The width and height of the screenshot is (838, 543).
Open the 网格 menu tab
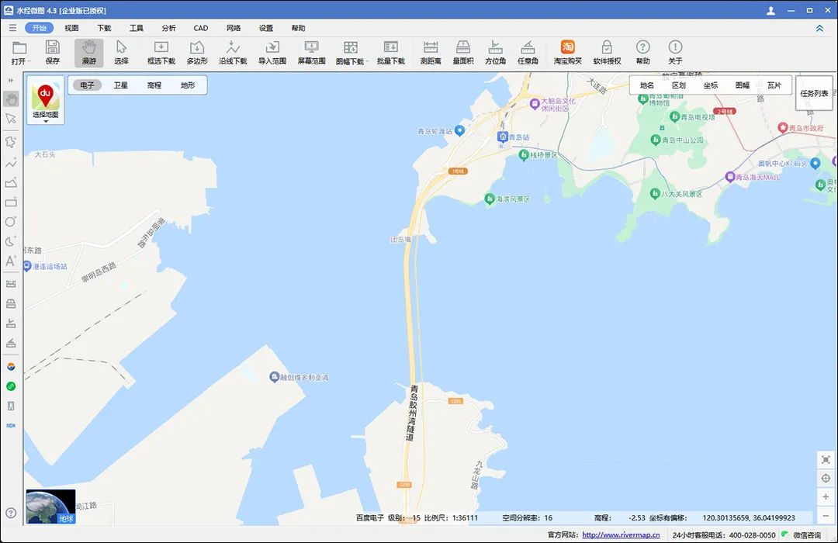click(234, 28)
